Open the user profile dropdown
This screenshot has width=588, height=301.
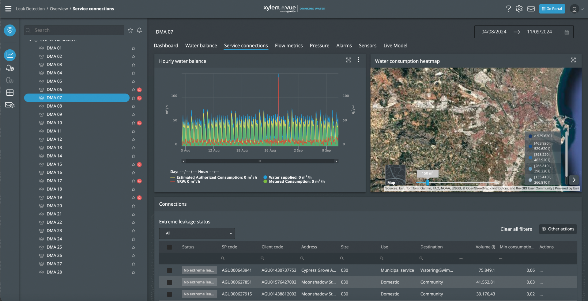click(577, 9)
